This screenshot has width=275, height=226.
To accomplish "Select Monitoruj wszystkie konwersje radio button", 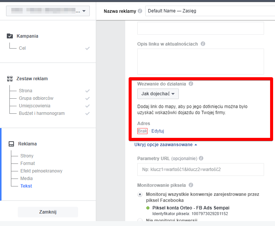I will (140, 194).
